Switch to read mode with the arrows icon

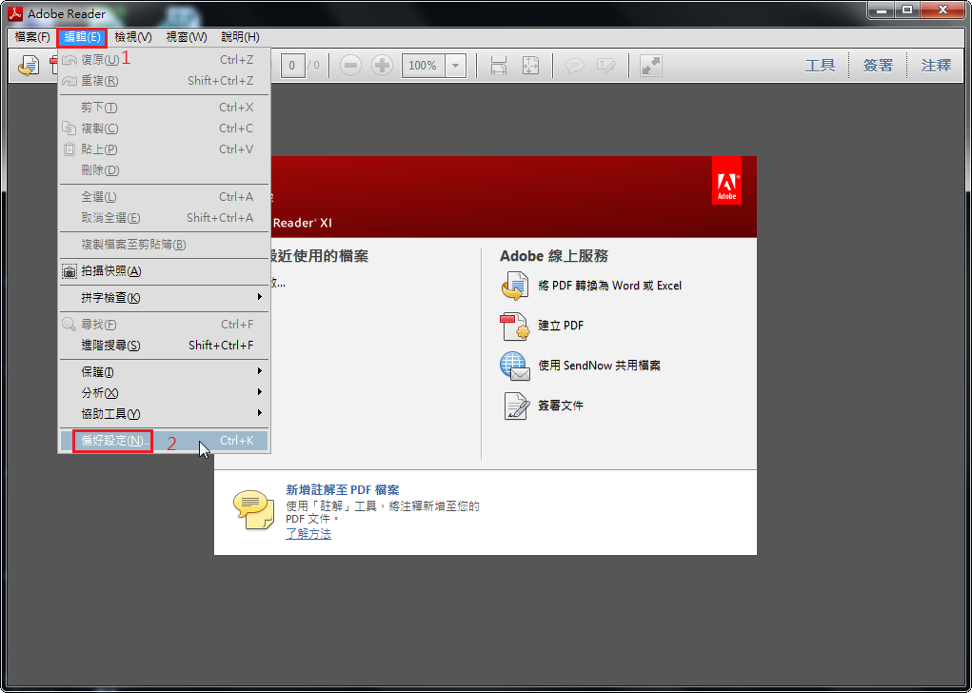click(650, 65)
